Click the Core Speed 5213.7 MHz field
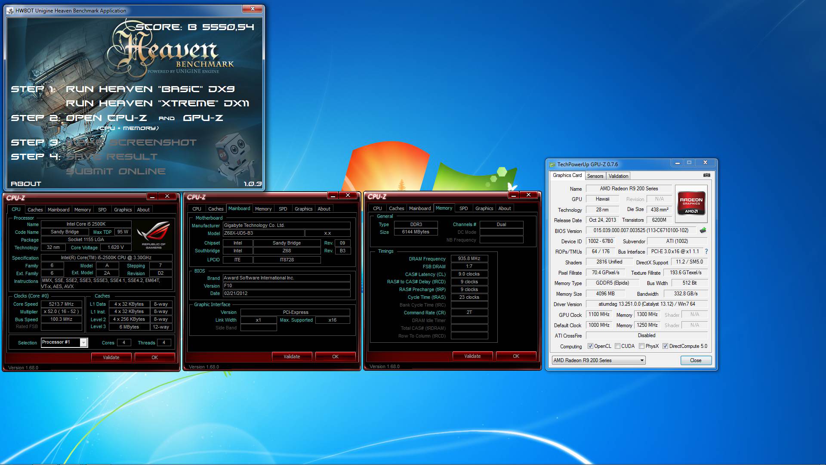 pos(62,304)
